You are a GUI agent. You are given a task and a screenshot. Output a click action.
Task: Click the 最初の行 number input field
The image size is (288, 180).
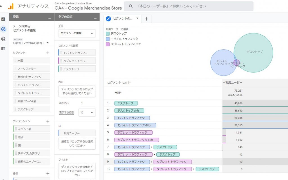click(x=88, y=103)
